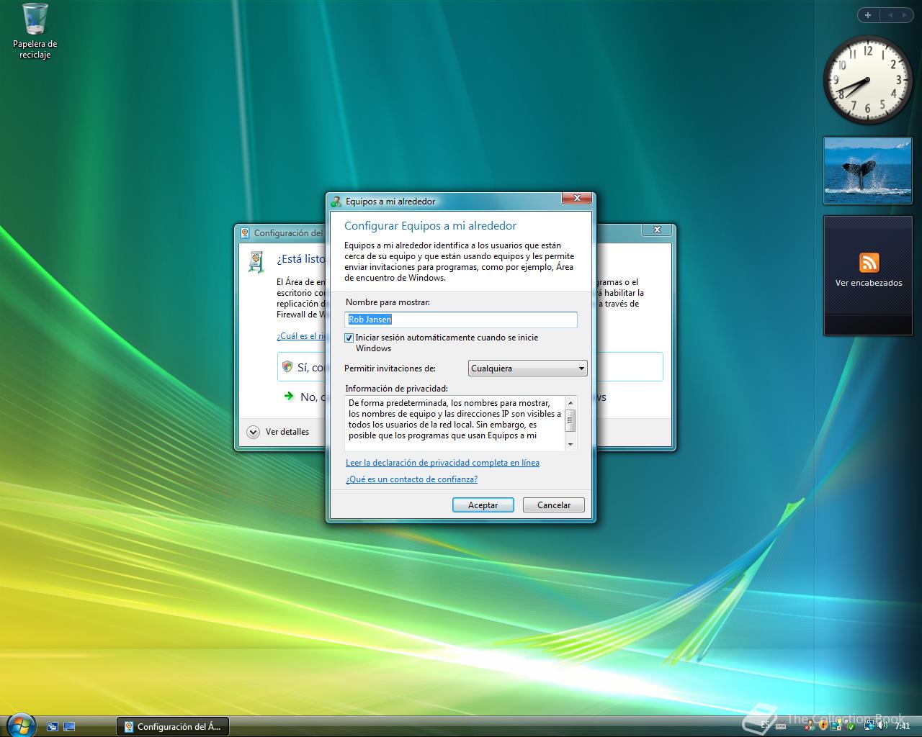Viewport: 922px width, 737px height.
Task: Close the Configuración window behind
Action: pyautogui.click(x=657, y=230)
